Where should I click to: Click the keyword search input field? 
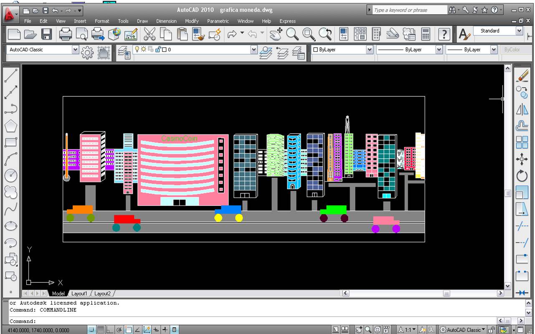point(409,10)
